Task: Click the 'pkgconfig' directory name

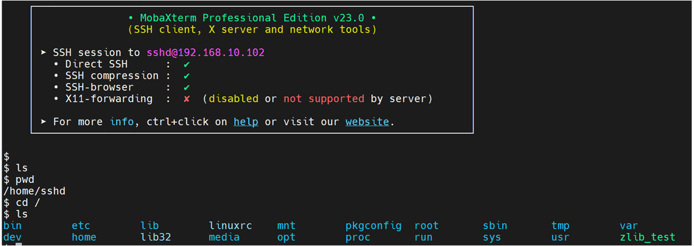Action: coord(373,226)
